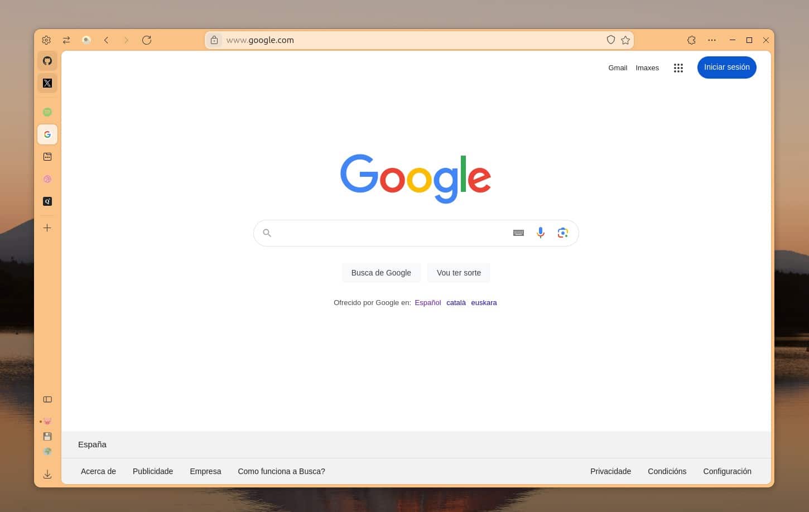This screenshot has height=512, width=809.
Task: Open a new tab with the plus icon
Action: [47, 228]
